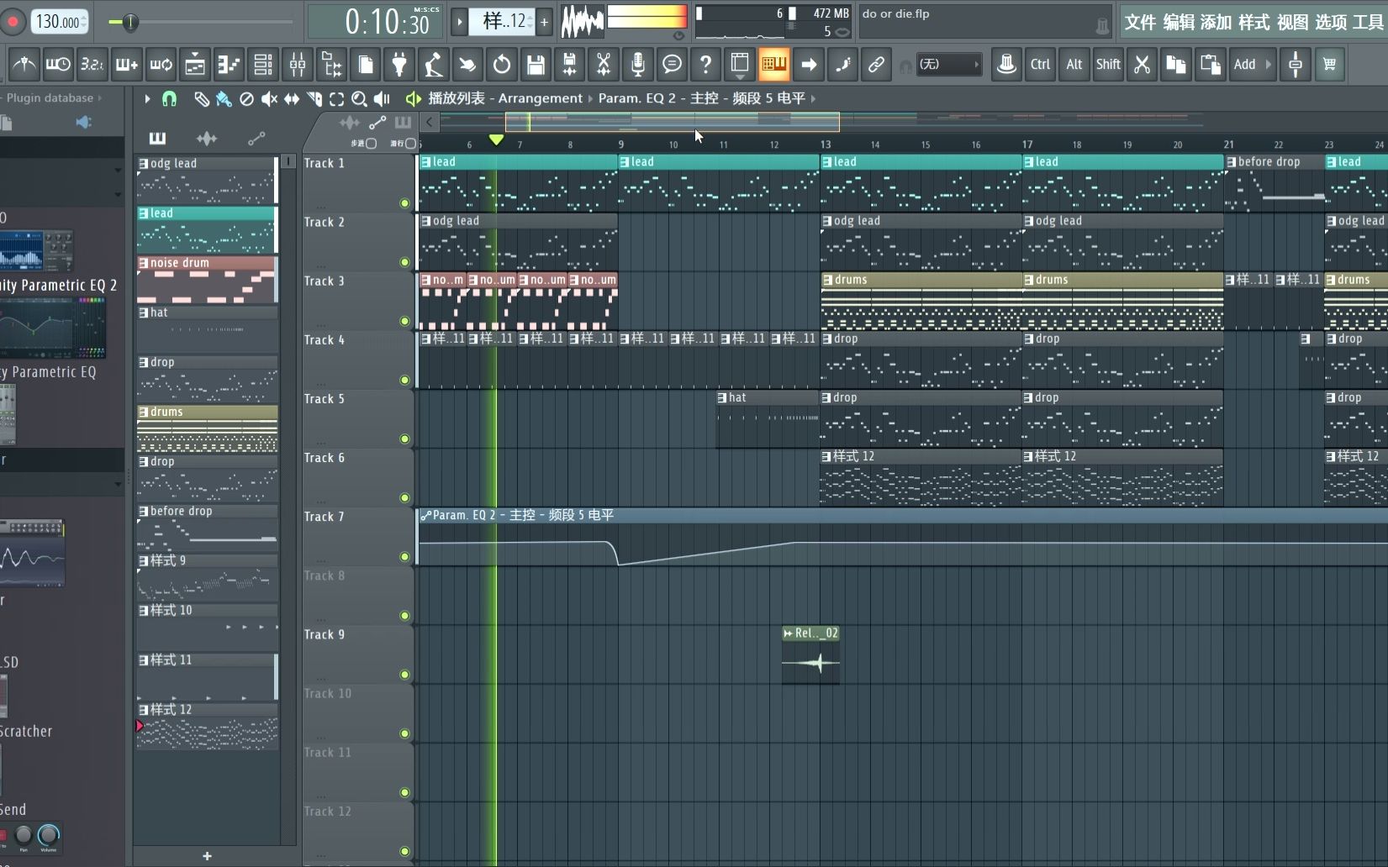
Task: Toggle mute light on Track 1
Action: 404,203
